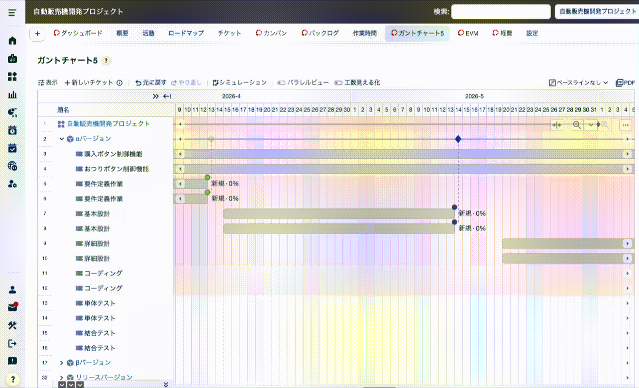639x388 pixels.
Task: Toggle the パラレルビュー switch
Action: point(303,83)
